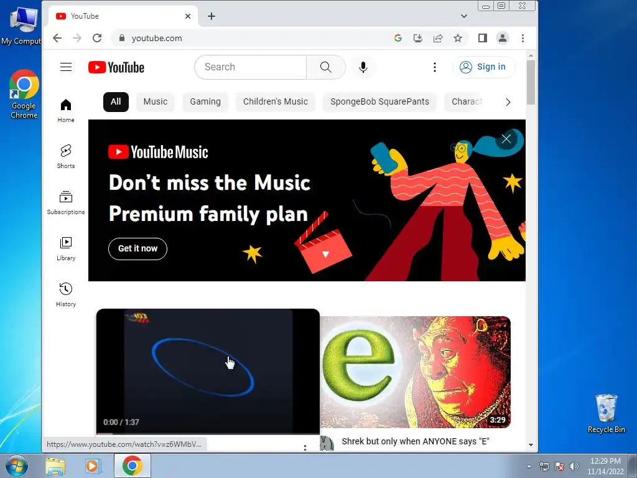Screen dimensions: 637x478
Task: Show more category chips with right arrow
Action: pyautogui.click(x=508, y=102)
